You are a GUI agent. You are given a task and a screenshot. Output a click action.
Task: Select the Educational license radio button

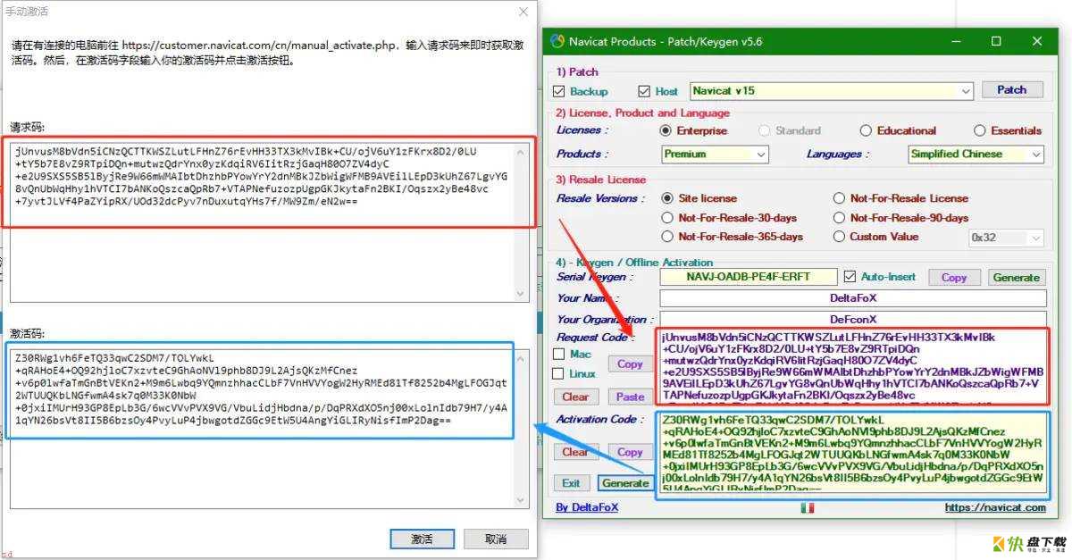[x=866, y=130]
